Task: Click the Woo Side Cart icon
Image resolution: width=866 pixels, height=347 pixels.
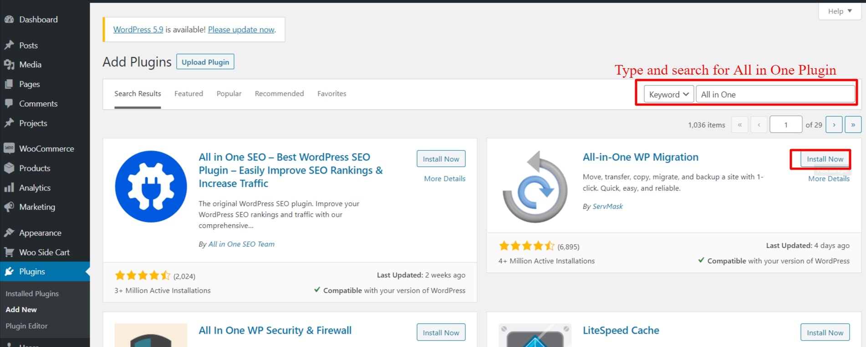Action: click(9, 252)
